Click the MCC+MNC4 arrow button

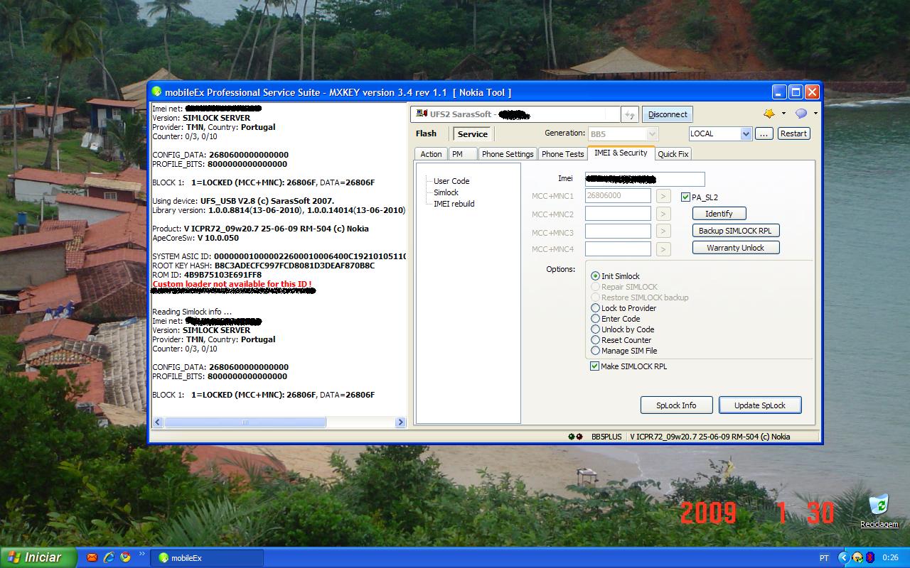(x=663, y=249)
